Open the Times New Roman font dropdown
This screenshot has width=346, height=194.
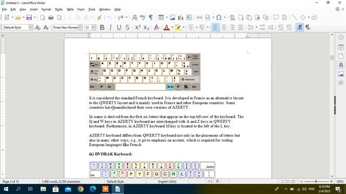point(80,27)
